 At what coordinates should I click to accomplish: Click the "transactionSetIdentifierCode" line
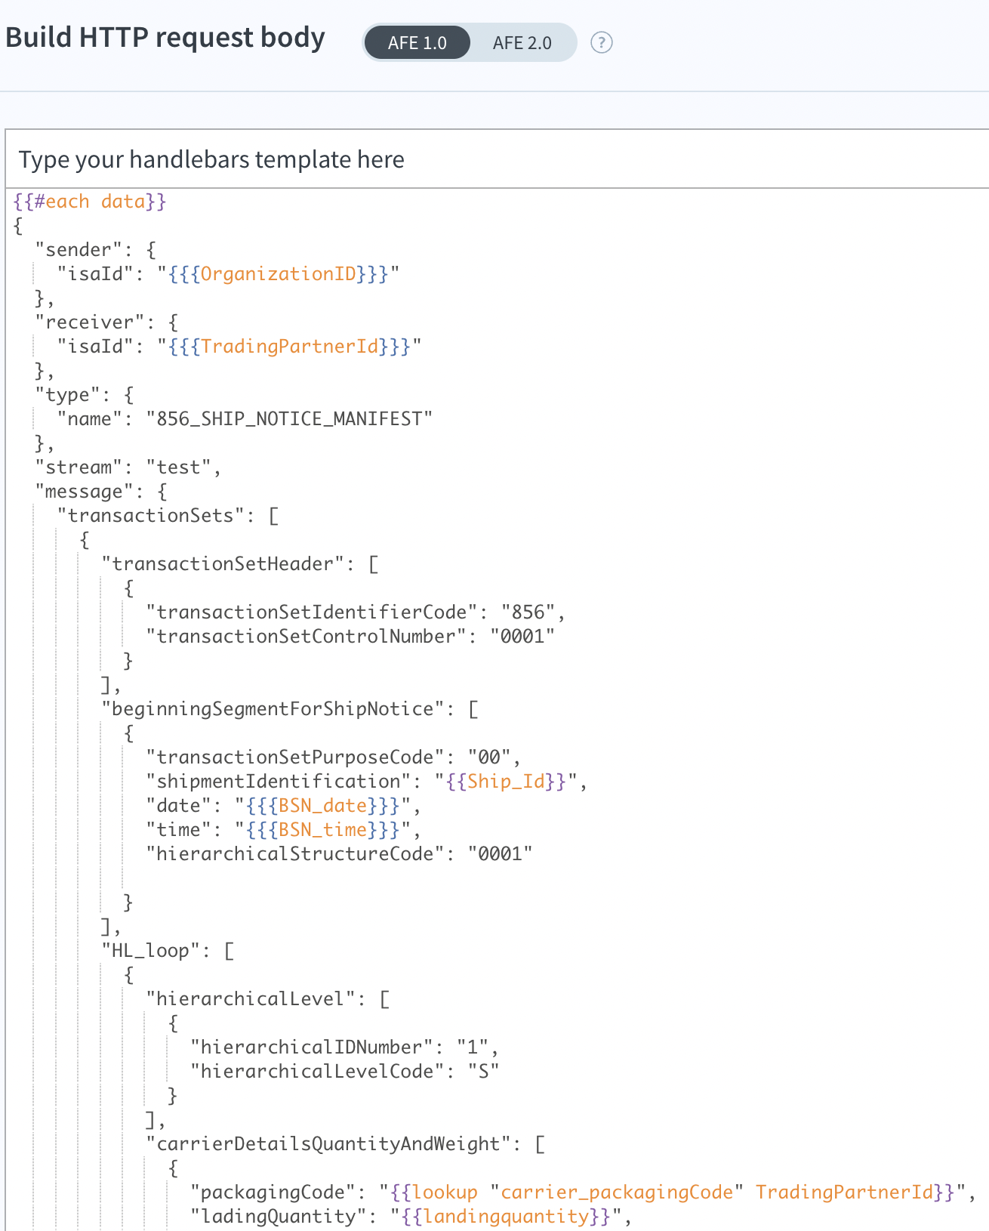pyautogui.click(x=356, y=612)
